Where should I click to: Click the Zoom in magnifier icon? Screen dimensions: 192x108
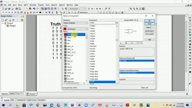point(131,9)
